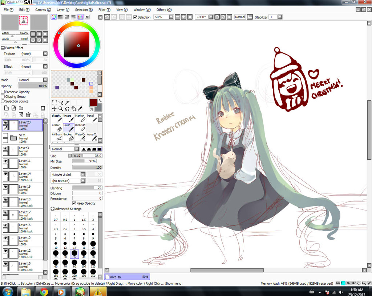
Task: Pick the Bucket fill tool
Action: click(69, 137)
